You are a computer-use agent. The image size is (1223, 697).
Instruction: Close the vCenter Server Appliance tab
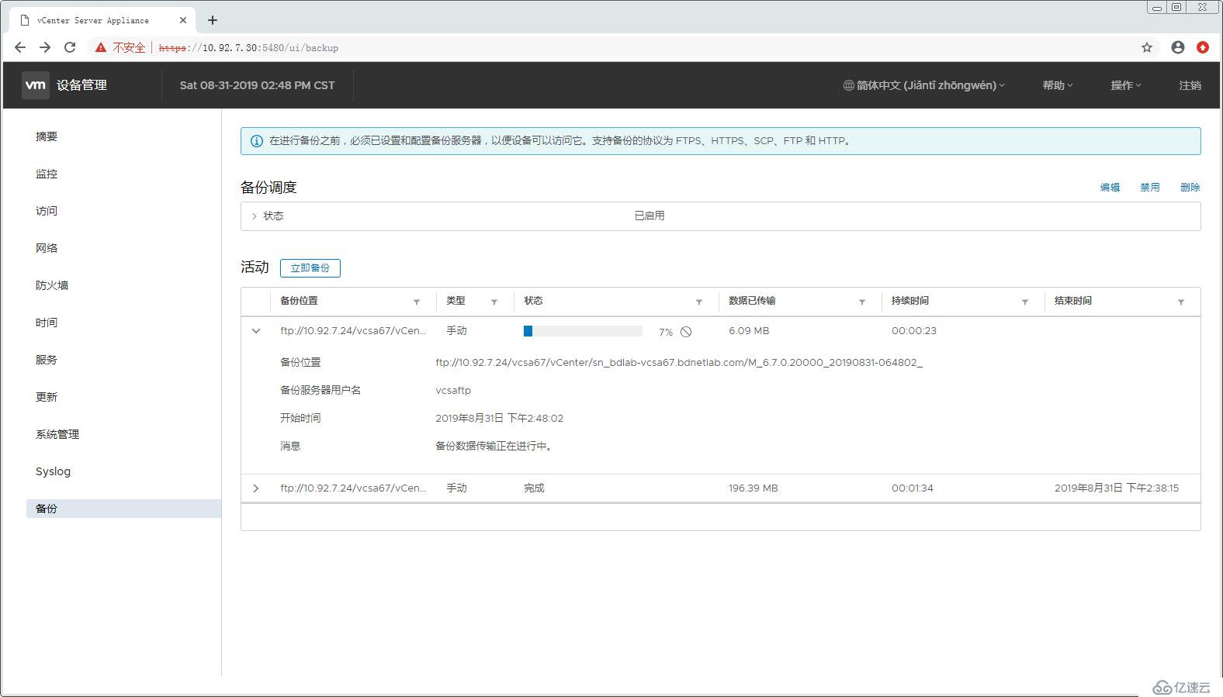tap(183, 20)
